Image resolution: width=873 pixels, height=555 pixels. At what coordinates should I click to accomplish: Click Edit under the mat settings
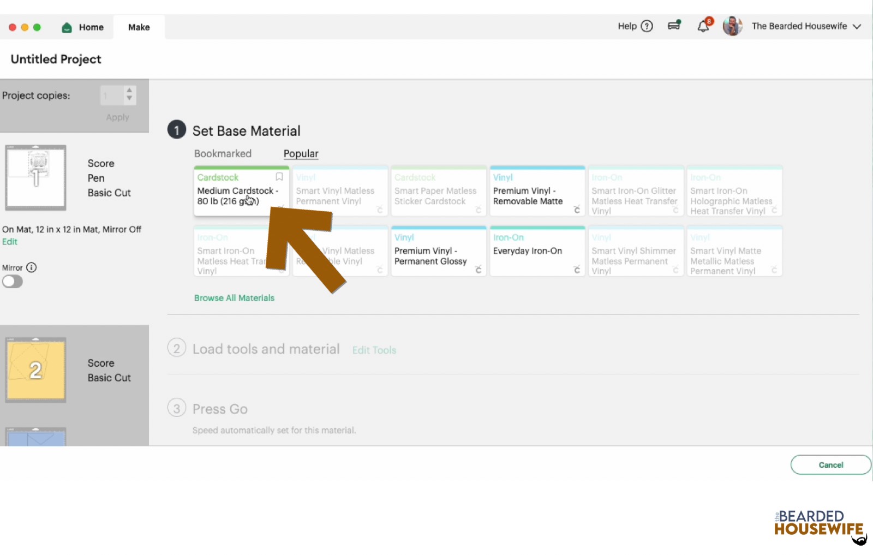point(9,242)
